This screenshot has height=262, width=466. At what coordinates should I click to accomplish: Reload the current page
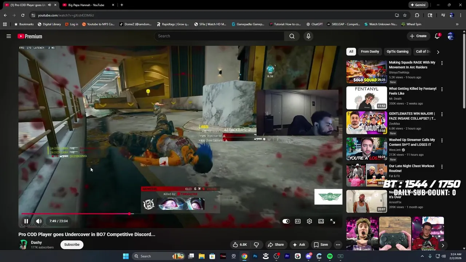23,15
